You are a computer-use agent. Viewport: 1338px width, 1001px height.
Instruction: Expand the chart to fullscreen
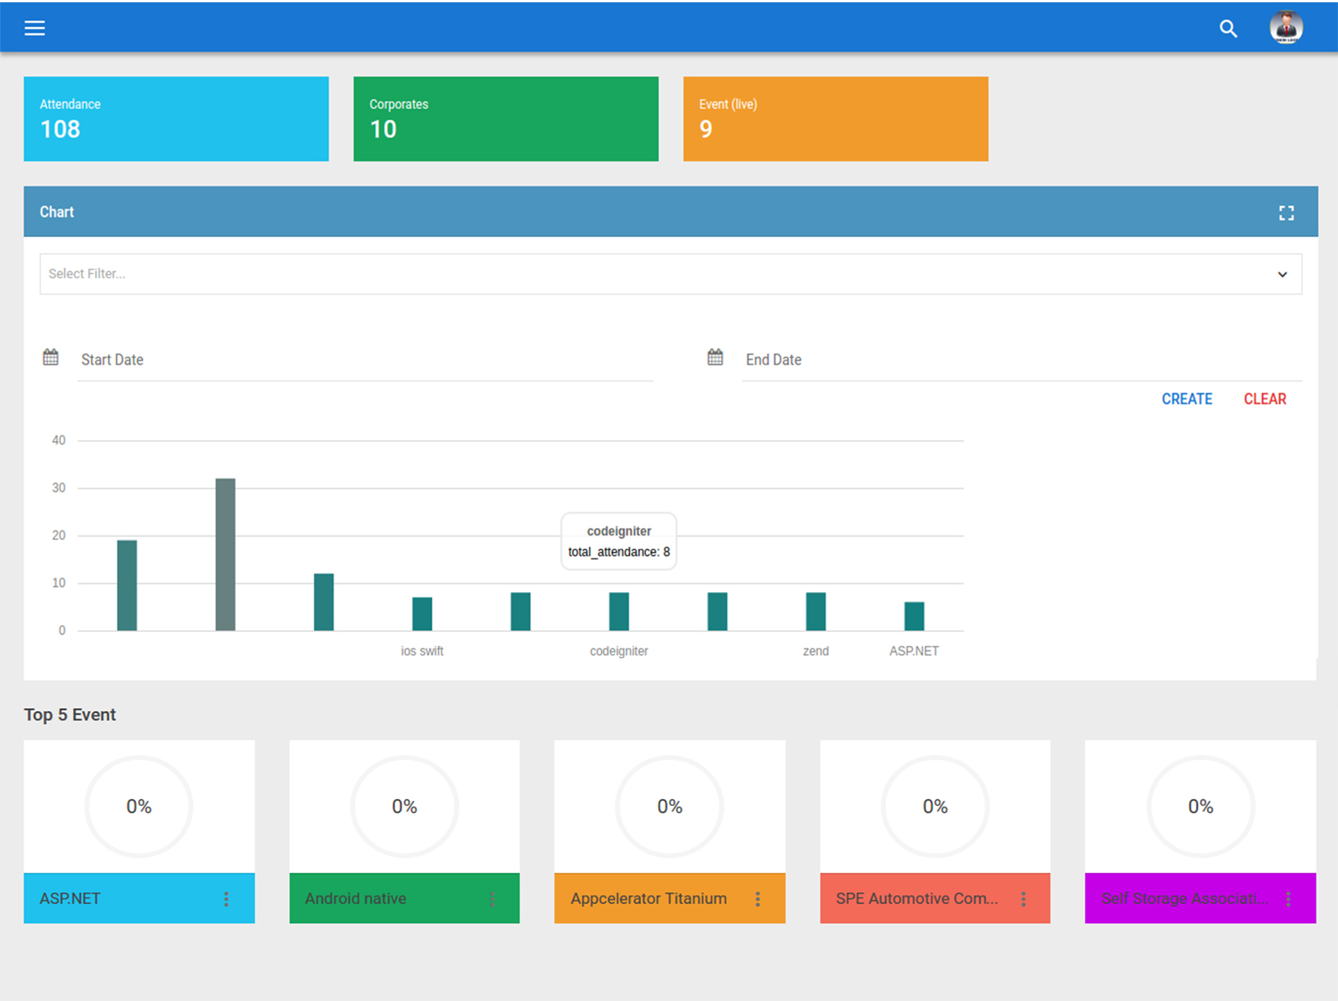[x=1286, y=213]
